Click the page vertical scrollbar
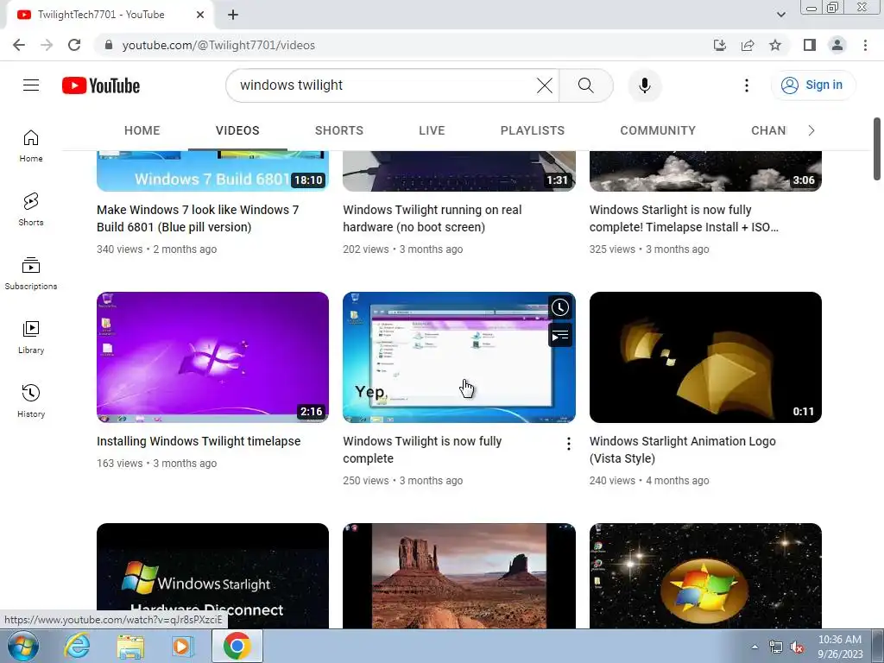 point(877,148)
